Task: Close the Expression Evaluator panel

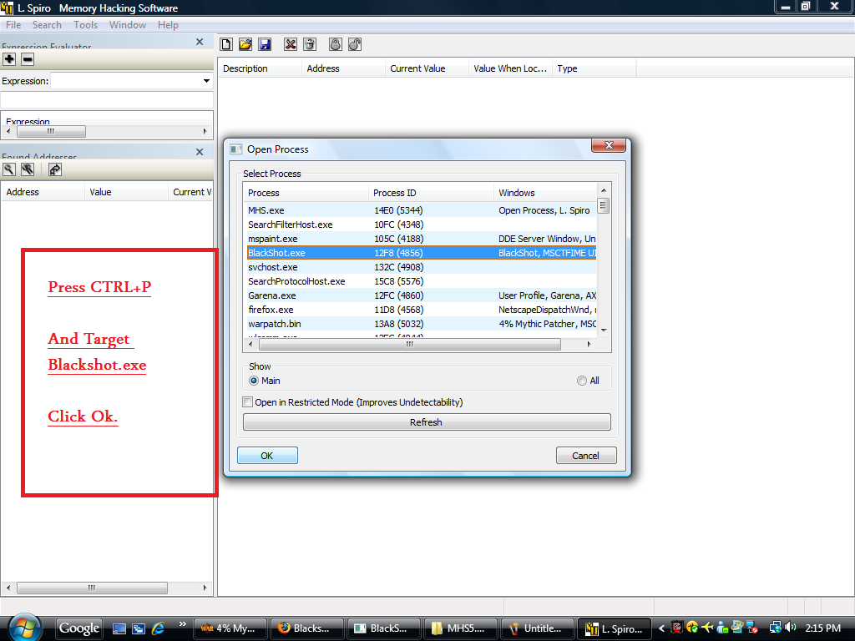Action: (x=200, y=42)
